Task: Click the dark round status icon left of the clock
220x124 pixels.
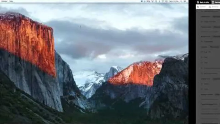Action: point(166,1)
